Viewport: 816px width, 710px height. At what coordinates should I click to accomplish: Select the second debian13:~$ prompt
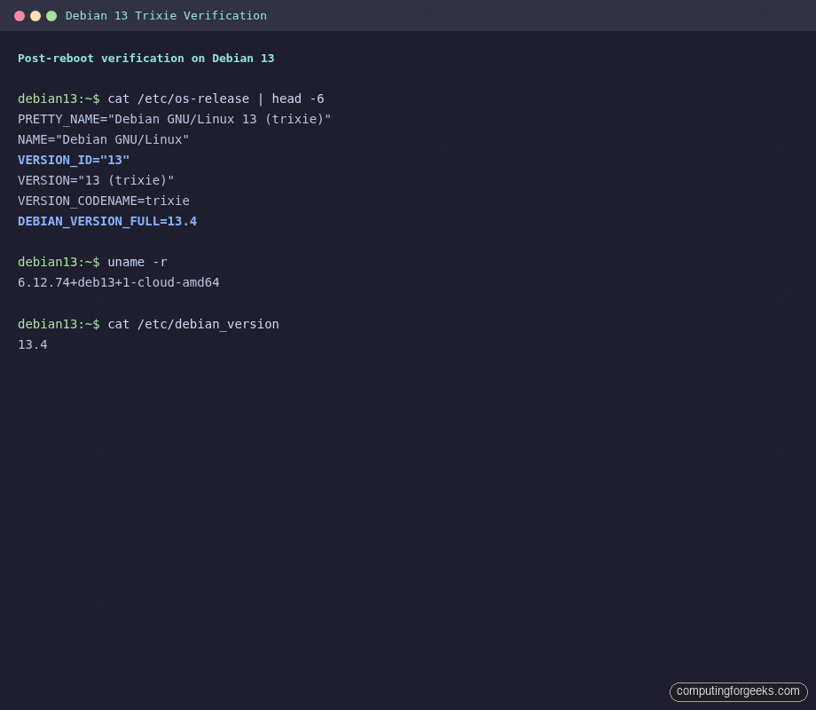[x=59, y=262]
